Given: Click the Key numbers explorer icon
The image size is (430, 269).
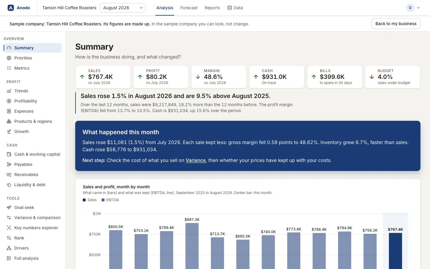Looking at the screenshot, I should [x=9, y=228].
